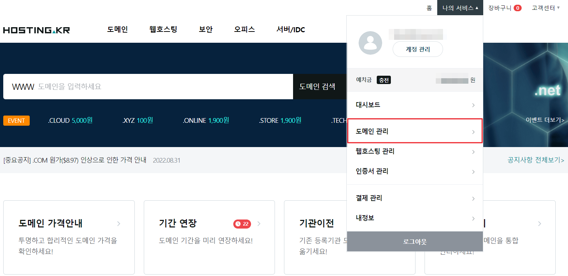Collapse the 나의 서비스 dropdown
This screenshot has height=276, width=568.
[x=460, y=8]
